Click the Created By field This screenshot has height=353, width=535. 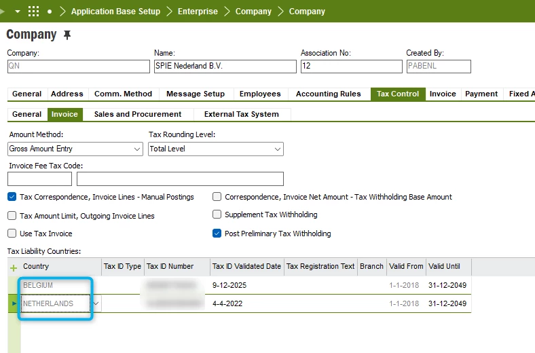439,66
